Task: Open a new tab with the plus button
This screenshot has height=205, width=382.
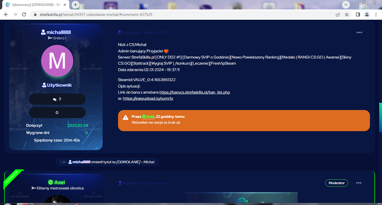Action: (x=75, y=5)
